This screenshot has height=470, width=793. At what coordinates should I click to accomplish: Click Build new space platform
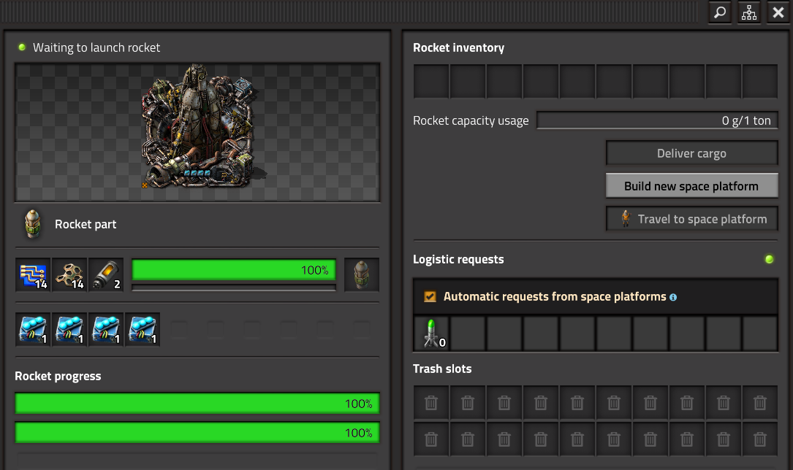[692, 186]
